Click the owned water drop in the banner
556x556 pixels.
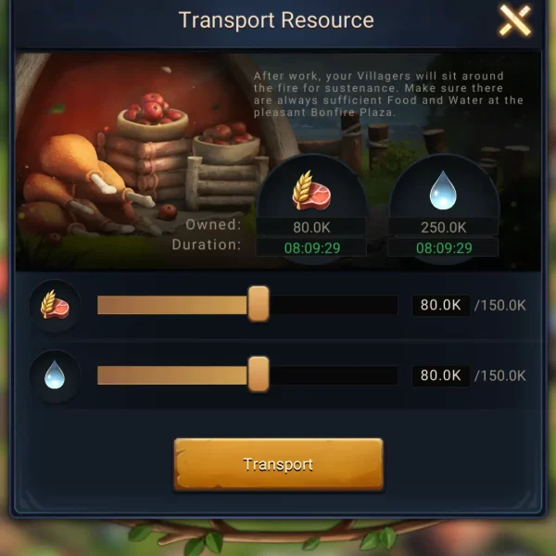(x=443, y=190)
